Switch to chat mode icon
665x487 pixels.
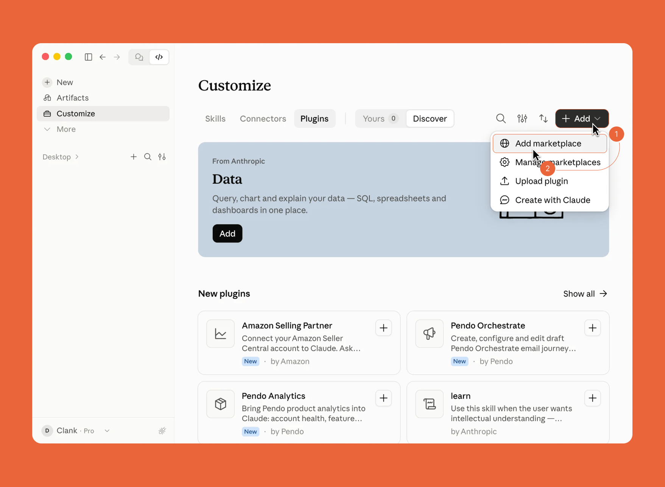pyautogui.click(x=139, y=57)
